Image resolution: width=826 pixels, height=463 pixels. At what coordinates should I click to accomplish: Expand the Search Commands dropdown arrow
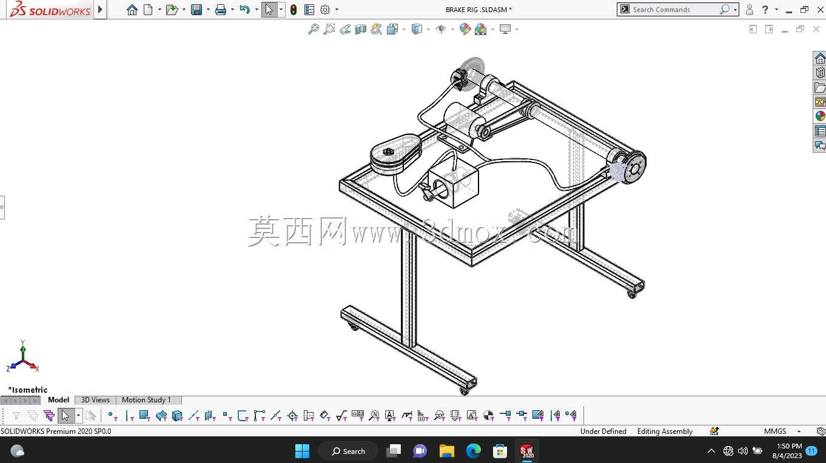(735, 10)
